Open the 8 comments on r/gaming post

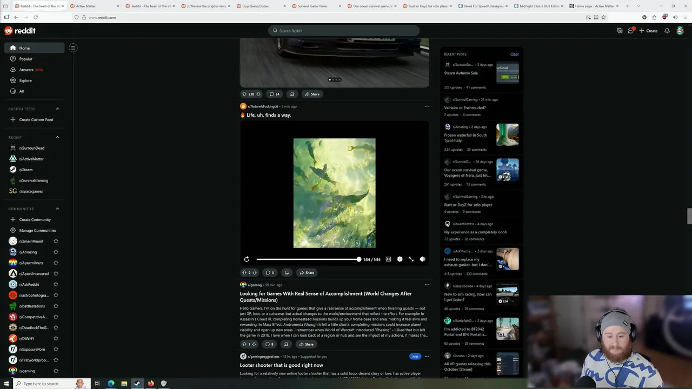269,344
